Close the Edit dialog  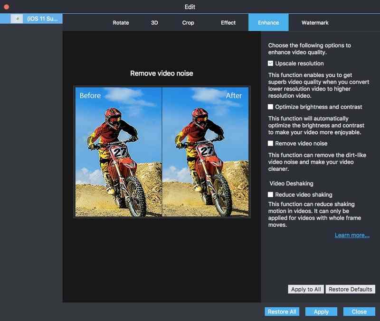(x=359, y=312)
